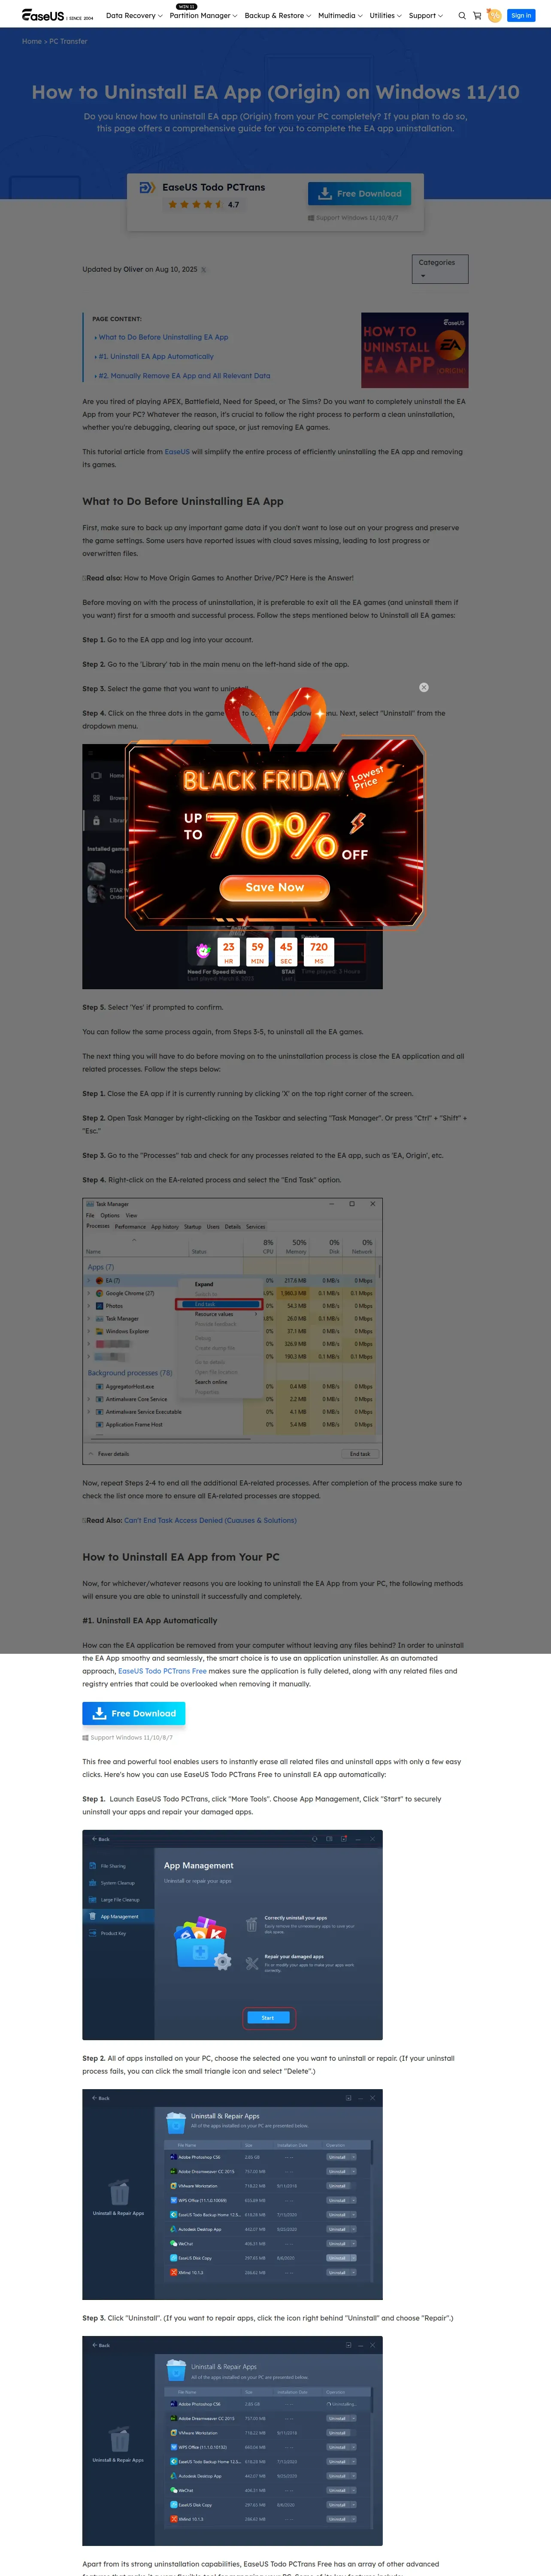Click the Read also Move Origin Games text
The image size is (551, 2576).
[x=218, y=578]
